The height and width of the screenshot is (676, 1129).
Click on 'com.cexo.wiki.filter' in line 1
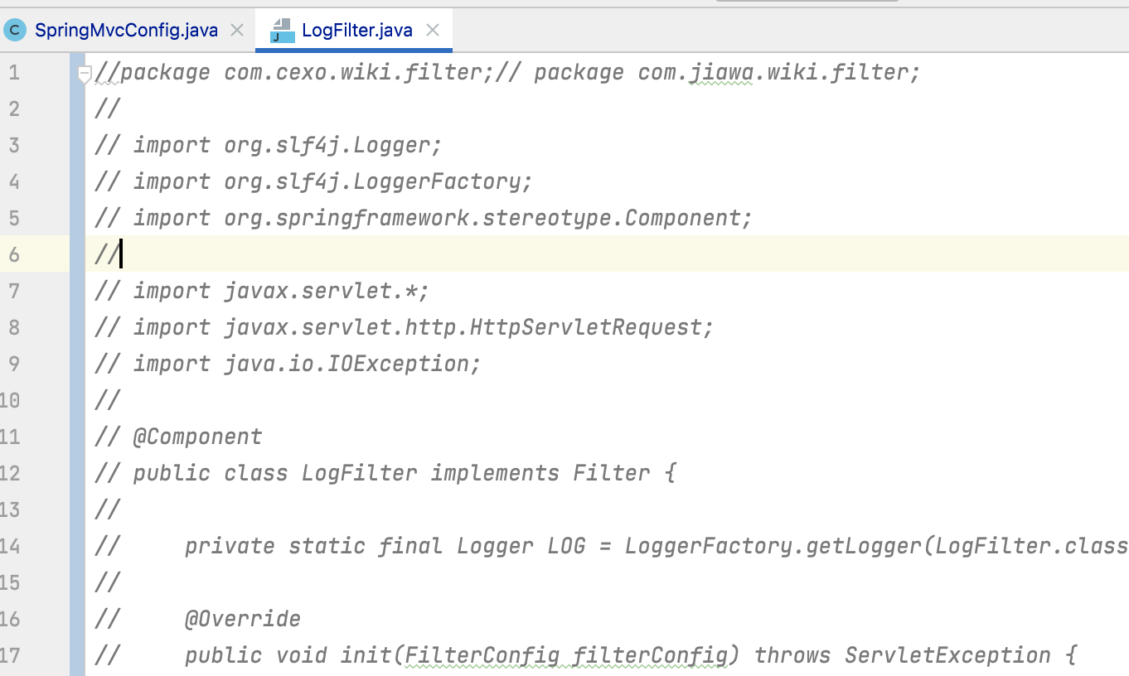352,73
